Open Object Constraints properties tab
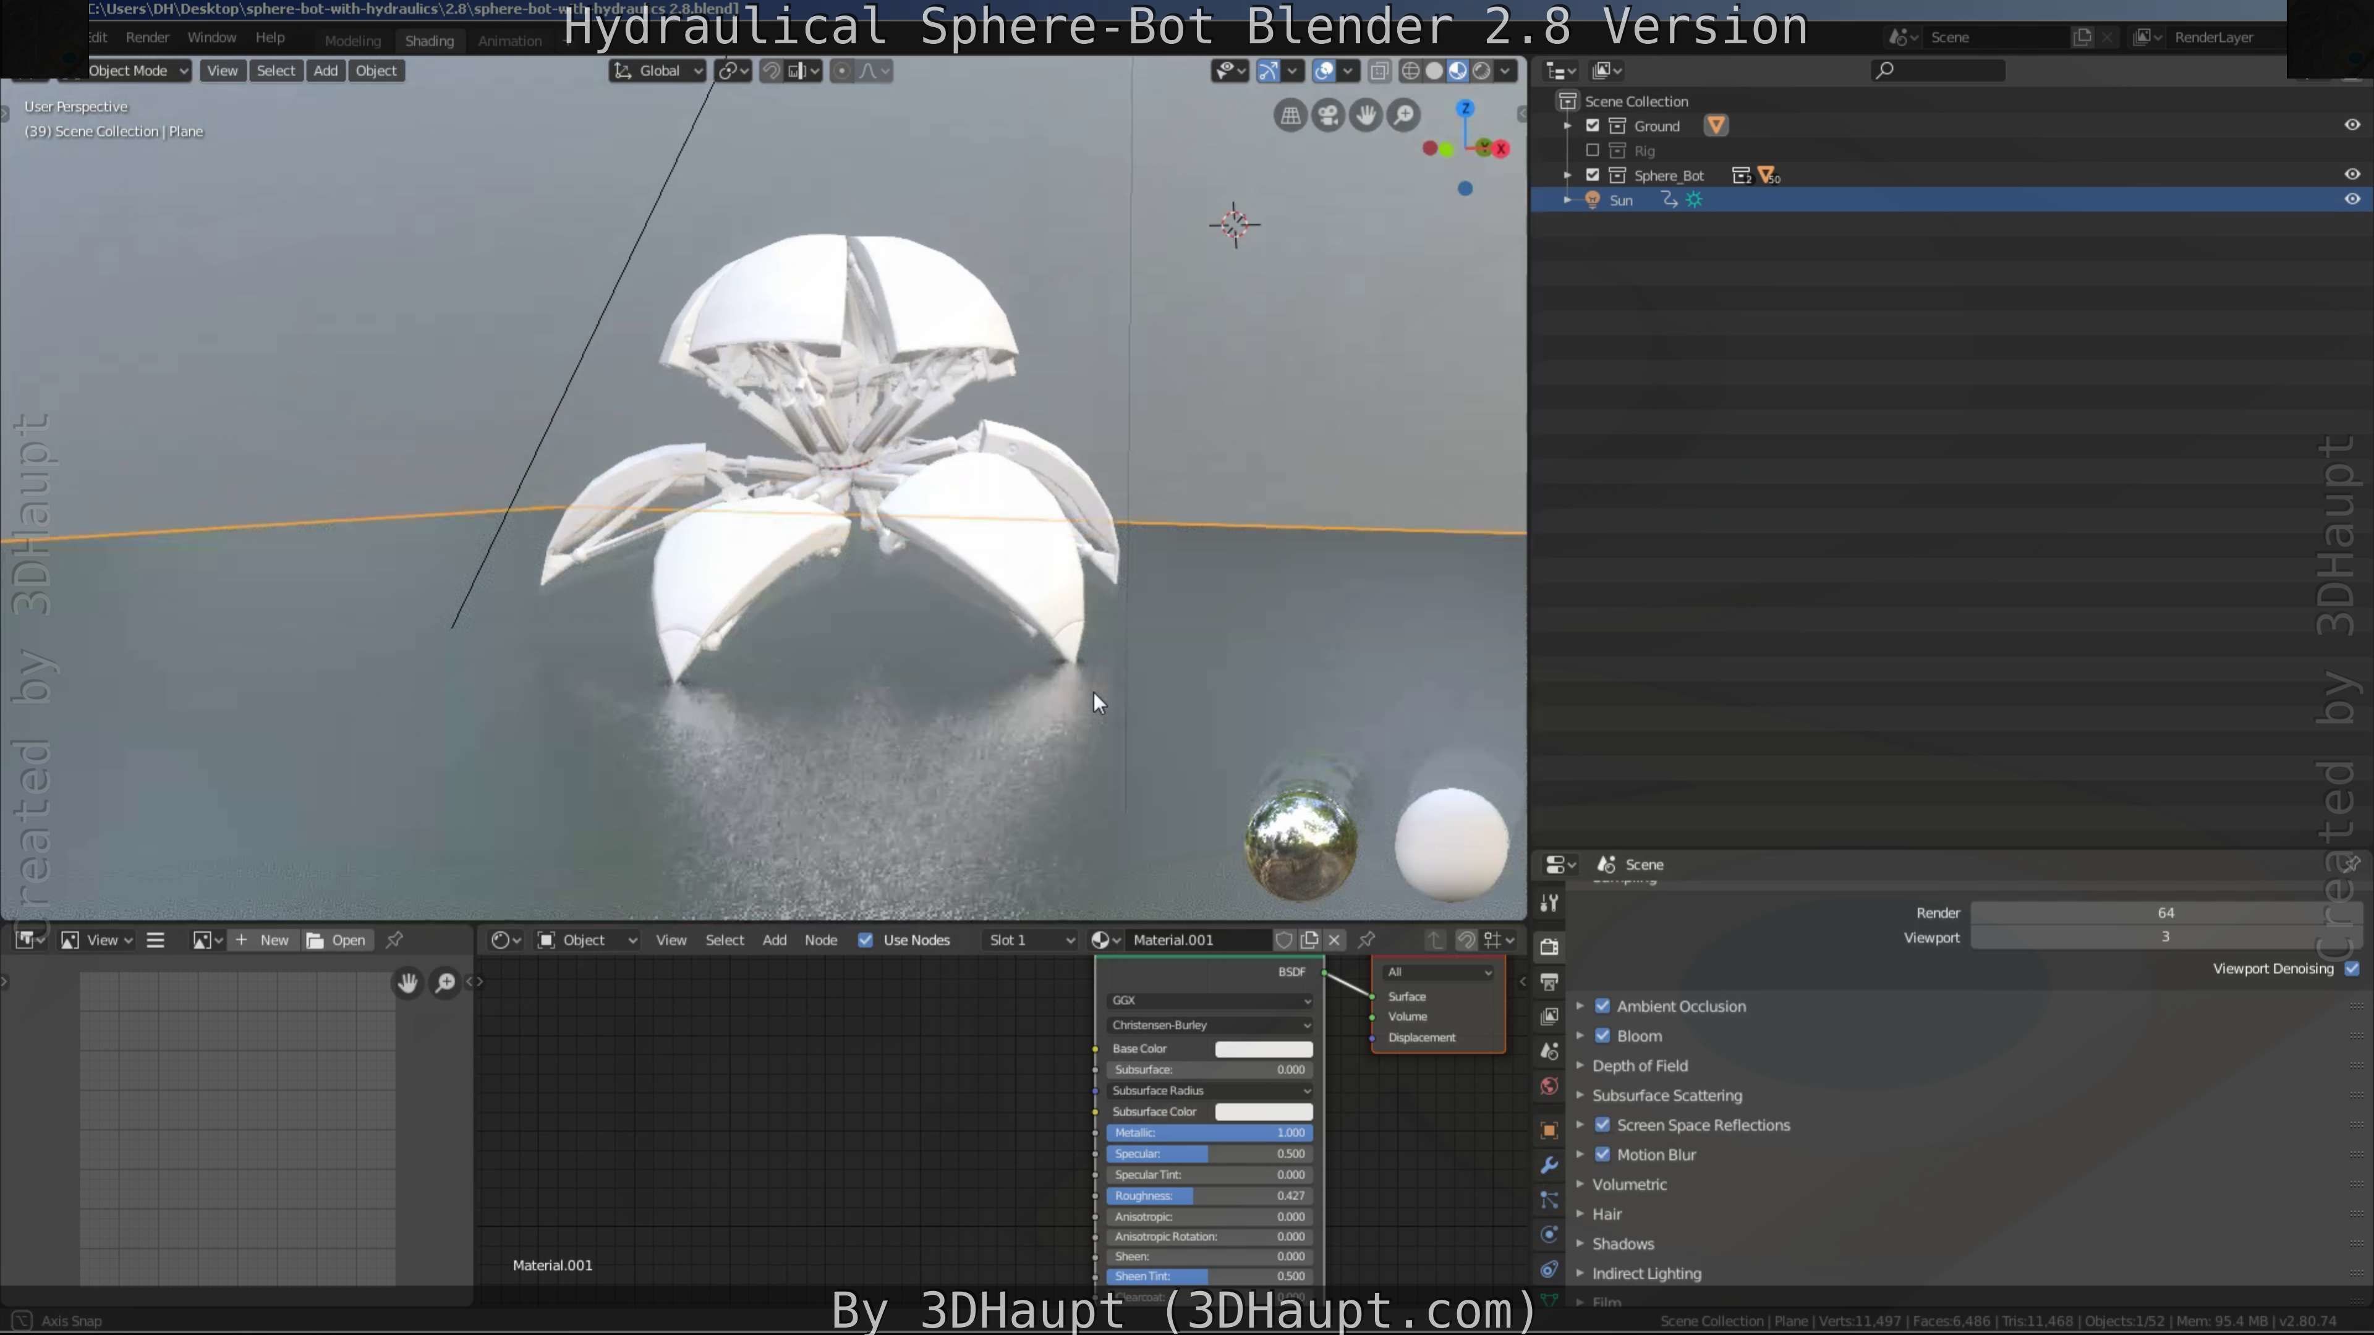The height and width of the screenshot is (1335, 2374). (1549, 1269)
